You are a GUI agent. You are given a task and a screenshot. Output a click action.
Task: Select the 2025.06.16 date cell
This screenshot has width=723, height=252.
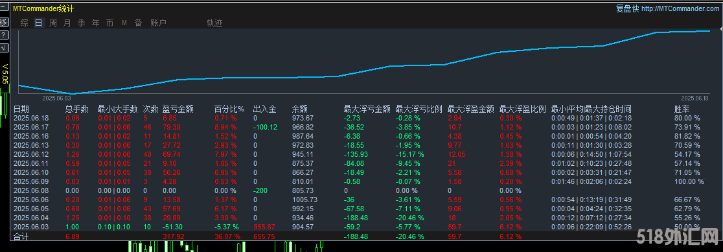[32, 136]
